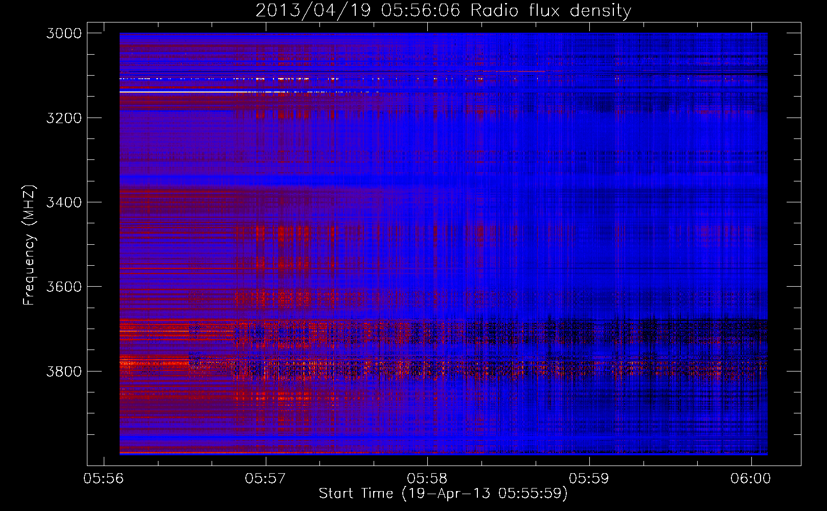
Task: Select the 3400 frequency axis label
Action: 64,202
